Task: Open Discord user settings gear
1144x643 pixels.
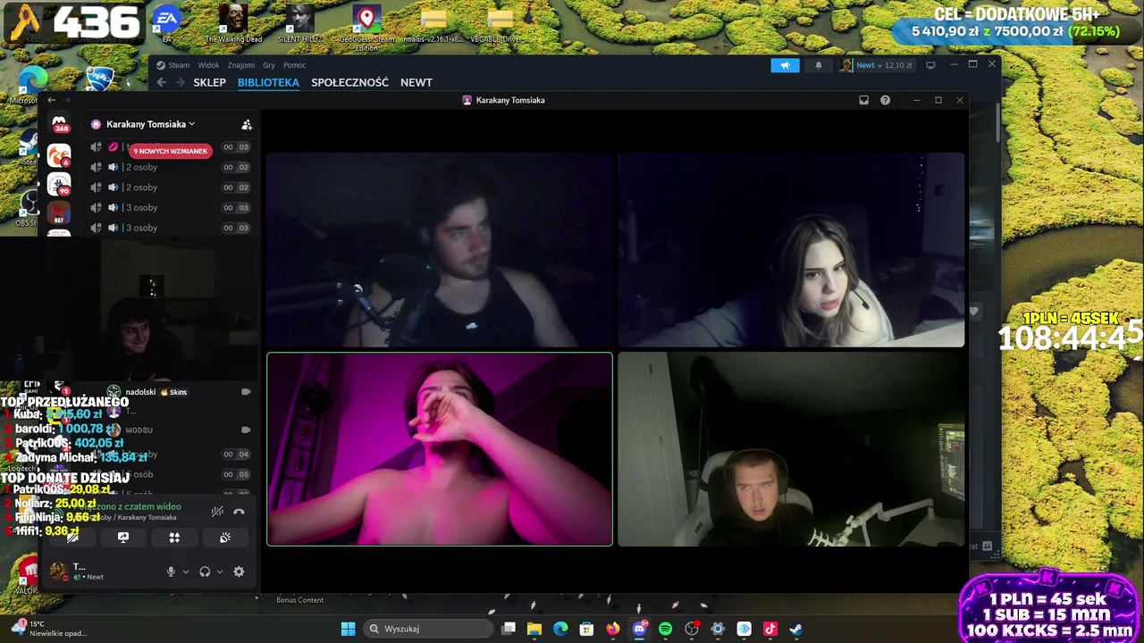Action: click(x=239, y=572)
